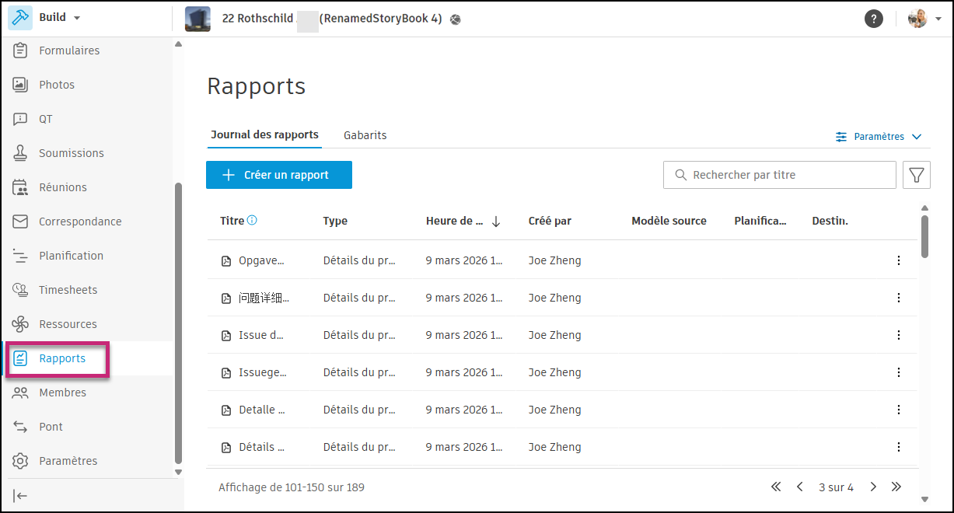The width and height of the screenshot is (954, 513).
Task: Jump to the first page of reports
Action: click(x=776, y=487)
